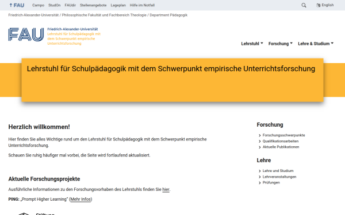The width and height of the screenshot is (345, 215).
Task: Click the Lehrstuhl title text beside logo
Action: tap(74, 38)
